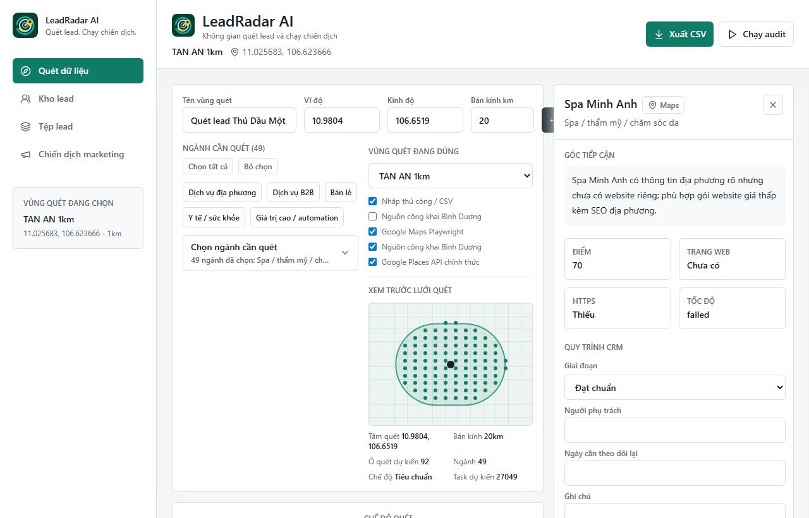Viewport: 809px width, 518px height.
Task: Click the location pin icon beside header coordinates
Action: [234, 52]
